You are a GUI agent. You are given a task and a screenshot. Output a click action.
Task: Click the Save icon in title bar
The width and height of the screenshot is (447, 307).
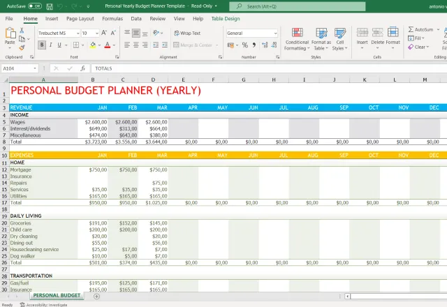point(50,6)
